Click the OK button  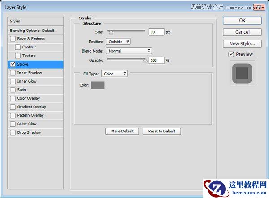point(242,21)
